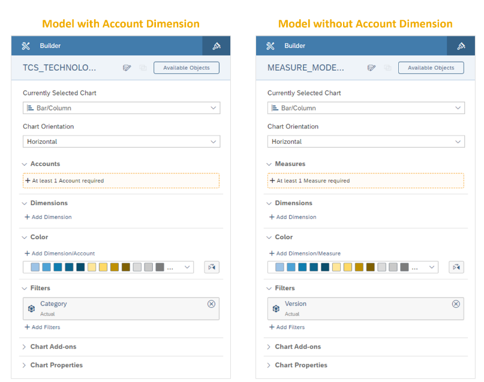The width and height of the screenshot is (484, 382).
Task: Click copy icon beside TCS_TECHNOLO model
Action: (143, 68)
